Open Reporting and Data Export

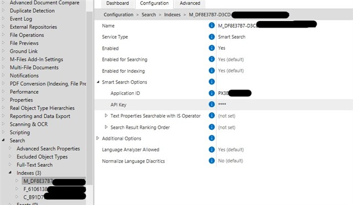[x=40, y=116]
